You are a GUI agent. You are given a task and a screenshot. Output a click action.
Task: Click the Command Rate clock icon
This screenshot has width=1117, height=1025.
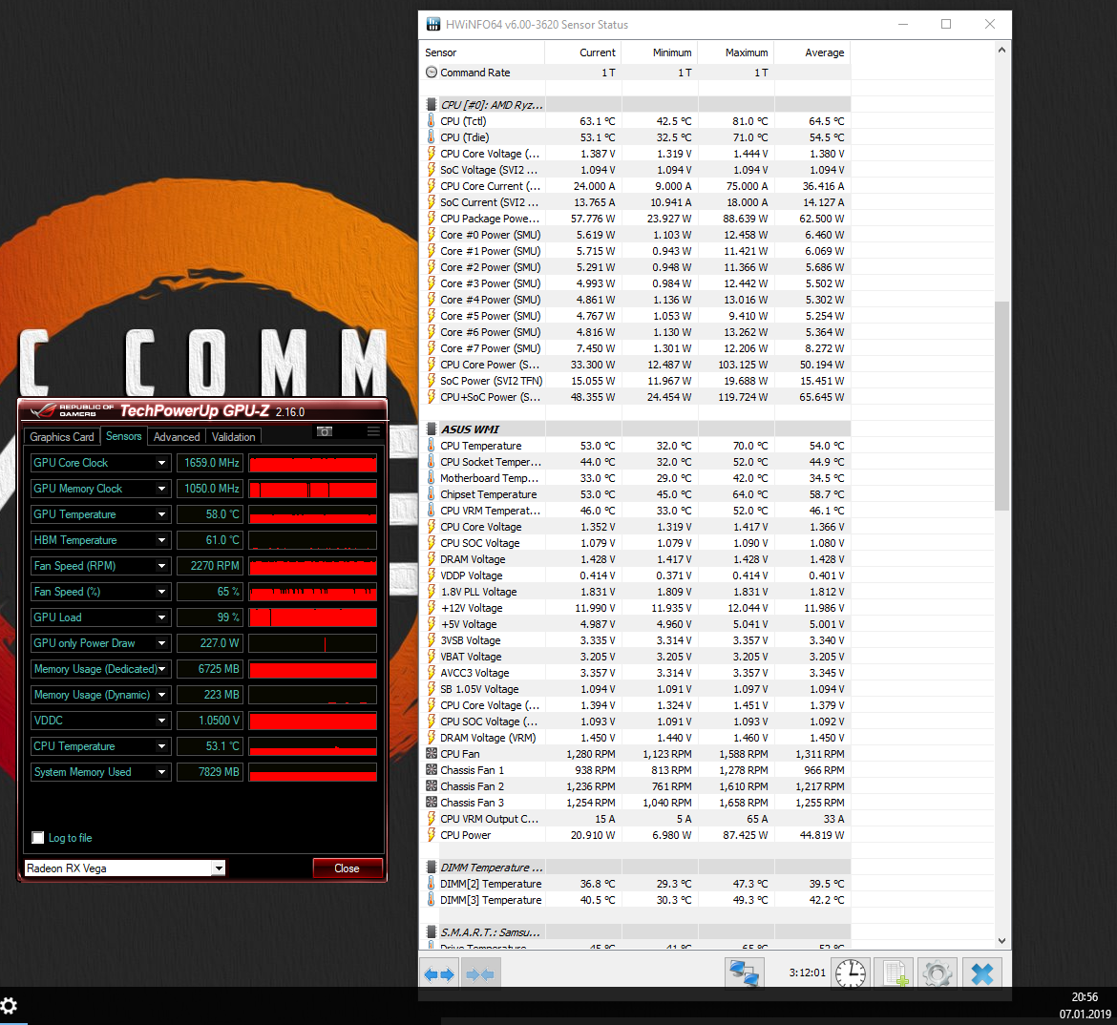[x=431, y=72]
